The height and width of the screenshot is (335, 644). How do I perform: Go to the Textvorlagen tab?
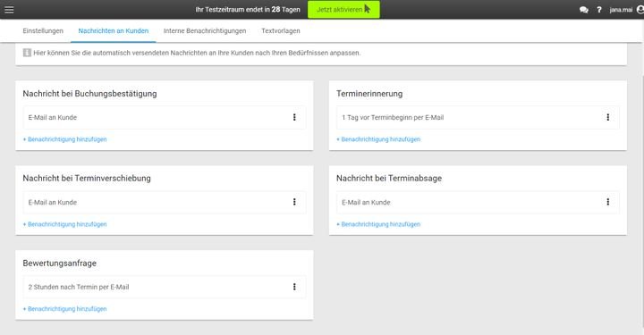281,30
